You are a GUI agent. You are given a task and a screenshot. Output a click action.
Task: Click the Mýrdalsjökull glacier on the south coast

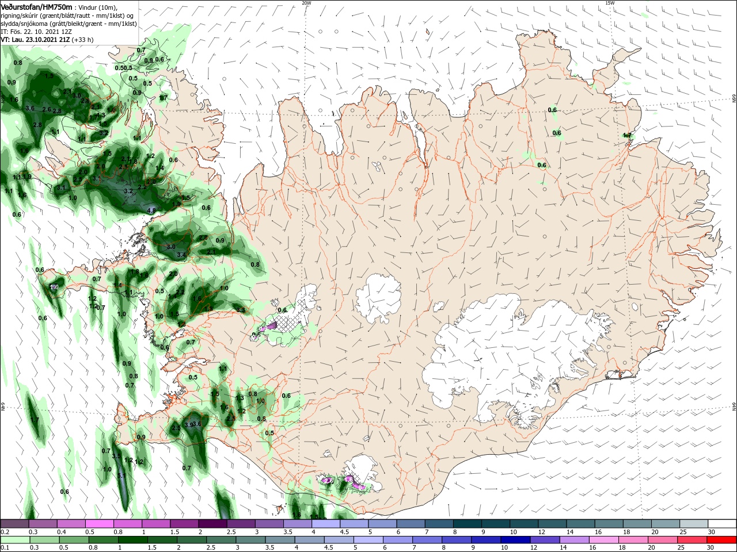[x=362, y=473]
